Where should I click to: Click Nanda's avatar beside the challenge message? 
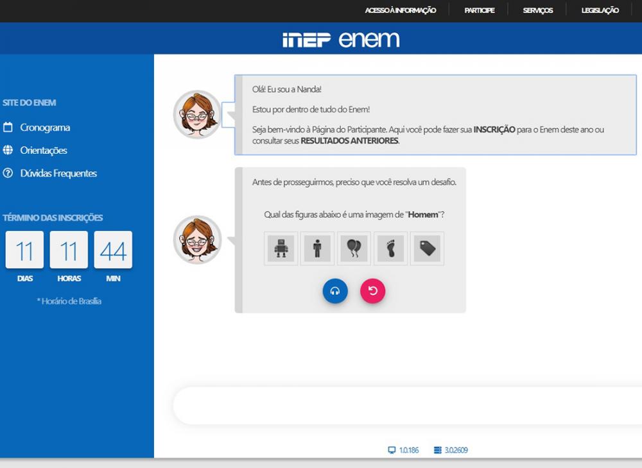tap(197, 240)
